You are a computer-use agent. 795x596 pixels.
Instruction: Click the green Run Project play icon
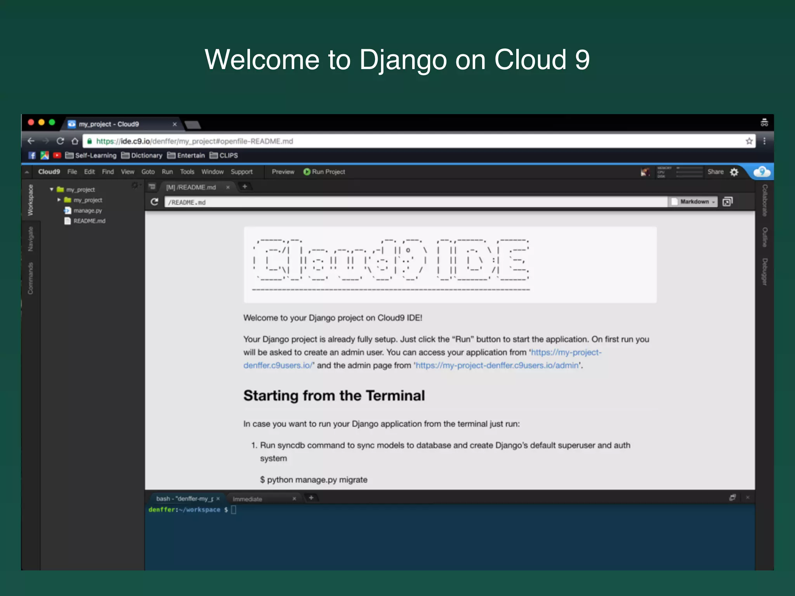tap(307, 172)
